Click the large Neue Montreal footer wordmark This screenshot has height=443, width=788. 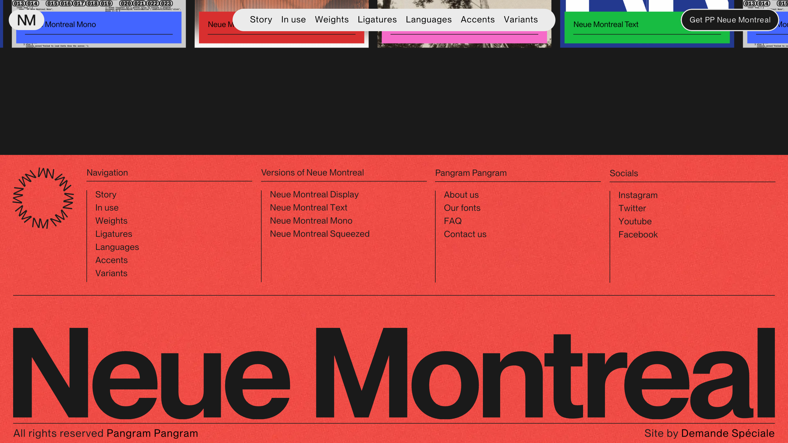394,373
